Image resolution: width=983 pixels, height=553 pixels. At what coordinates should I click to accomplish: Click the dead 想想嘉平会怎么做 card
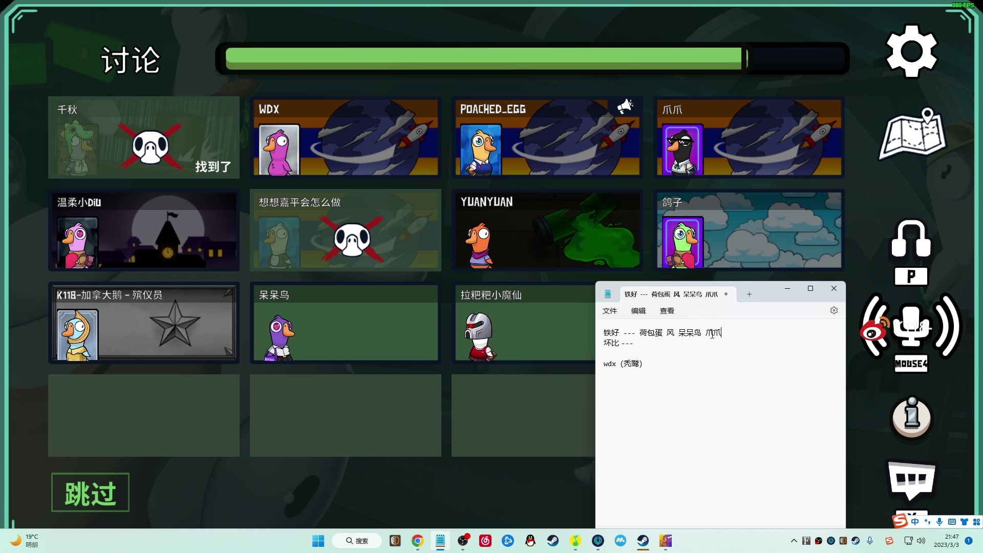(x=346, y=230)
